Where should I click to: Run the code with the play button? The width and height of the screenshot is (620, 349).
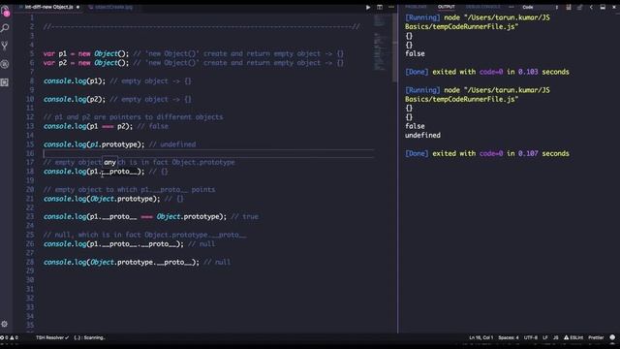(368, 7)
